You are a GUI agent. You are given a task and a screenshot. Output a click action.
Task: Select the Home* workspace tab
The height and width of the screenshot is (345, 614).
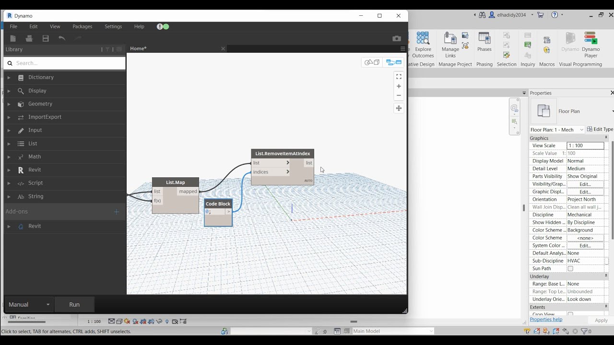click(x=138, y=49)
